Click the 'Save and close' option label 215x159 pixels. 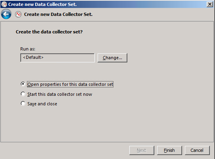[42, 104]
